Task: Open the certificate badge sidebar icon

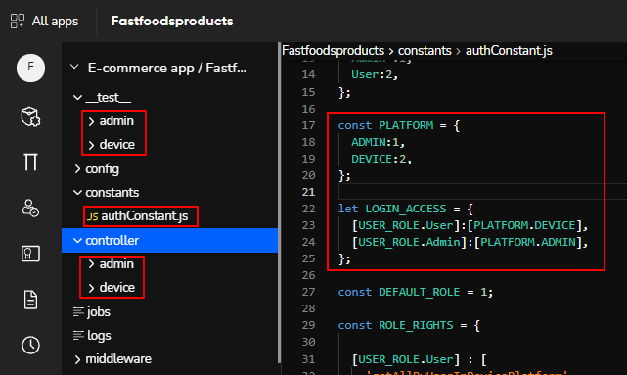Action: click(x=30, y=254)
